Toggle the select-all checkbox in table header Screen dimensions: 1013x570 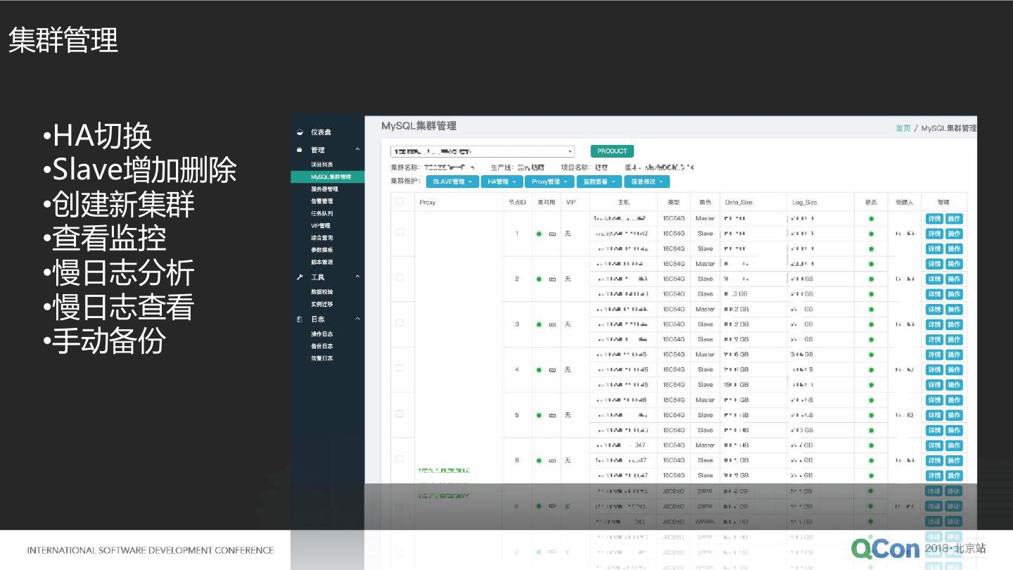[400, 201]
